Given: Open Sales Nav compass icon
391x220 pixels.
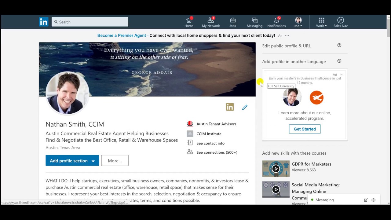Looking at the screenshot, I should click(x=341, y=22).
